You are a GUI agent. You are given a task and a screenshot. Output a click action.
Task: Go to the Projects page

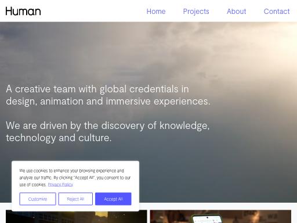point(196,12)
